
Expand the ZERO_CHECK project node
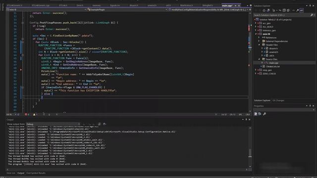256,74
